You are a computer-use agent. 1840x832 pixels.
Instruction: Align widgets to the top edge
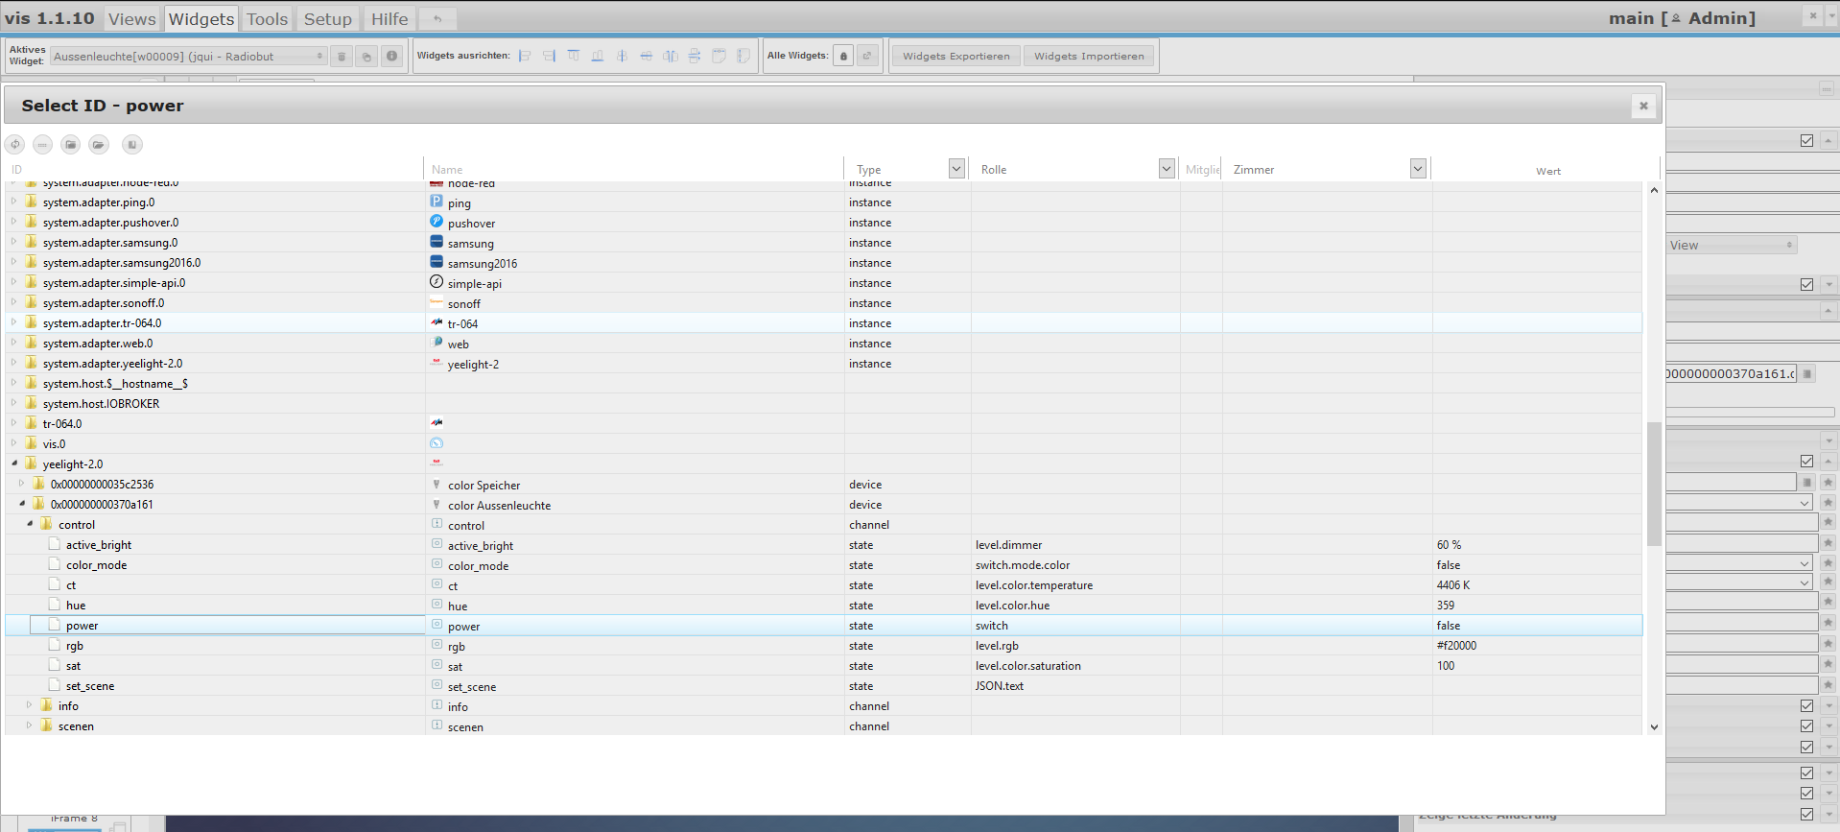(574, 56)
